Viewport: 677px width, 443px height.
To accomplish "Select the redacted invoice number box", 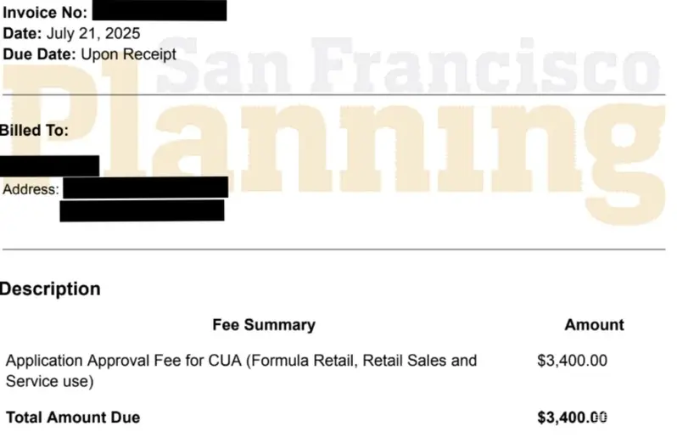I will tap(159, 11).
